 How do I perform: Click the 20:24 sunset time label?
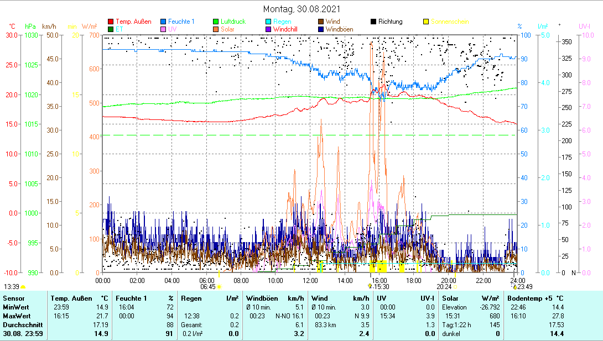click(x=444, y=286)
